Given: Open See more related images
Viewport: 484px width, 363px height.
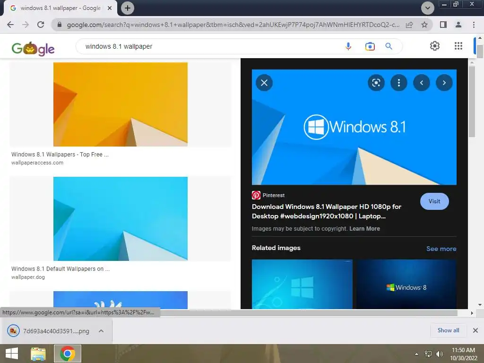Looking at the screenshot, I should point(441,249).
